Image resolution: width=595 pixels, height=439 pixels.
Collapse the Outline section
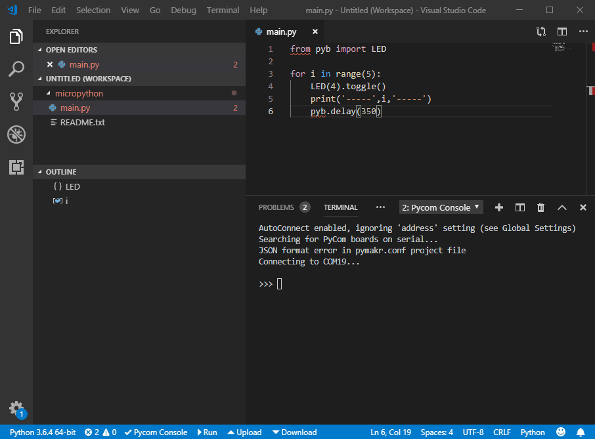coord(60,172)
